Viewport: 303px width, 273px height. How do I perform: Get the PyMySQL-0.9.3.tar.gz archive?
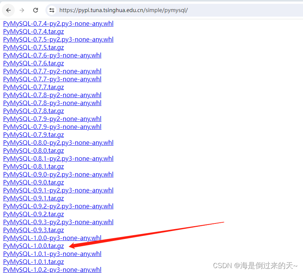click(x=33, y=230)
